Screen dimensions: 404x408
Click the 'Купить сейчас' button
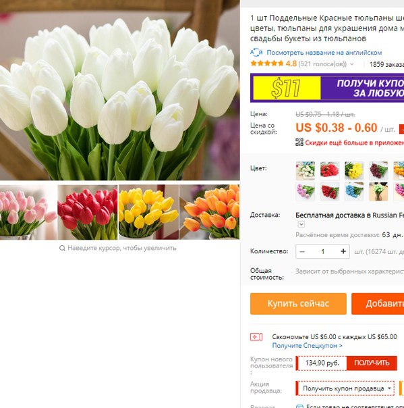(x=298, y=304)
